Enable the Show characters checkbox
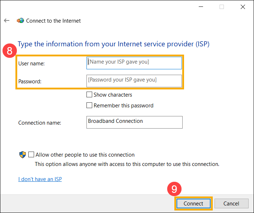The width and height of the screenshot is (254, 213). [x=89, y=95]
